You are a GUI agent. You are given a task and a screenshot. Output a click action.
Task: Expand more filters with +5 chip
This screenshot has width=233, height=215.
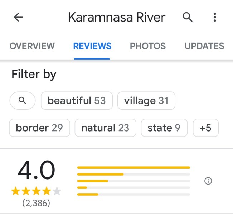pos(205,128)
